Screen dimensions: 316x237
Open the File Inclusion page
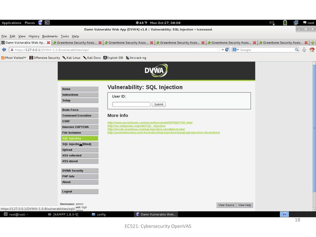(x=80, y=133)
